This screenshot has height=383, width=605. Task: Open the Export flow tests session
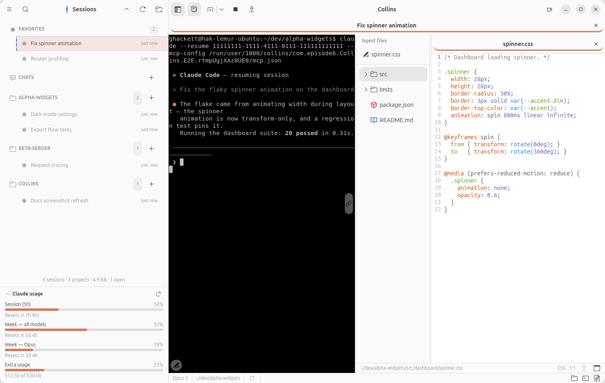pos(92,130)
